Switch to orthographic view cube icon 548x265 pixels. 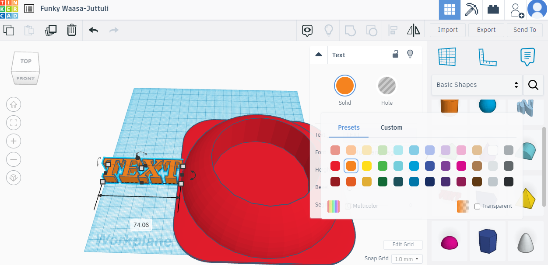(14, 178)
